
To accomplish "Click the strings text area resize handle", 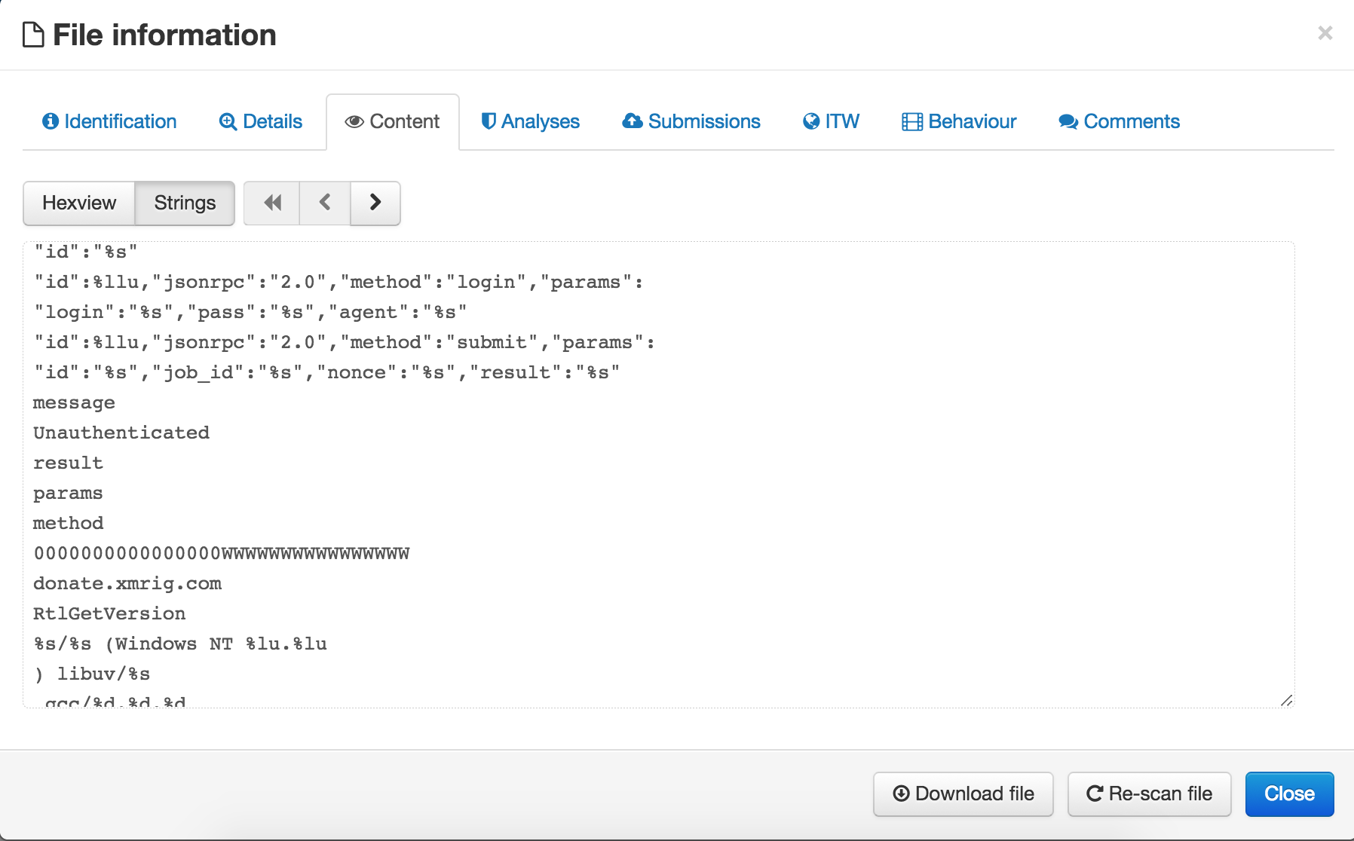I will (x=1287, y=700).
